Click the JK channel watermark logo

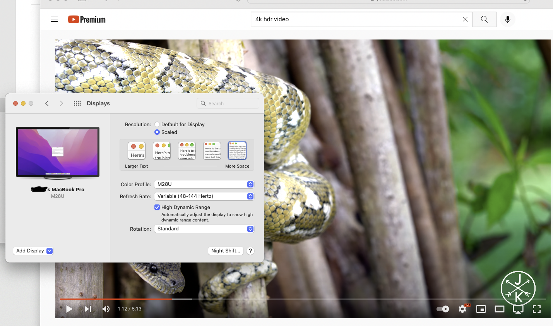[x=518, y=288]
